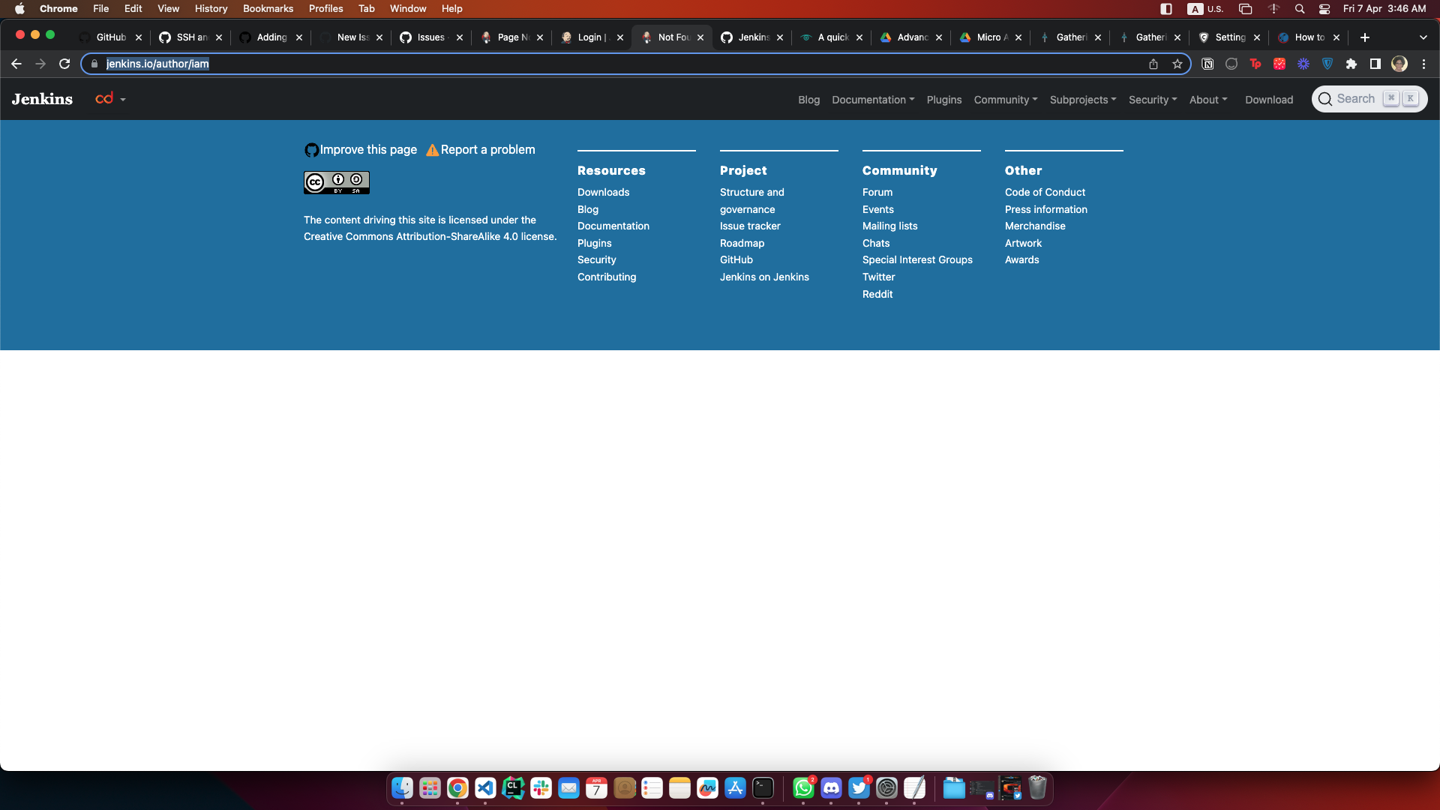The height and width of the screenshot is (810, 1440).
Task: Click the reload page icon
Action: (x=64, y=64)
